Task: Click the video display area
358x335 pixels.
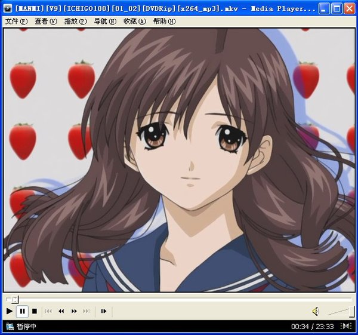Action: 179,160
